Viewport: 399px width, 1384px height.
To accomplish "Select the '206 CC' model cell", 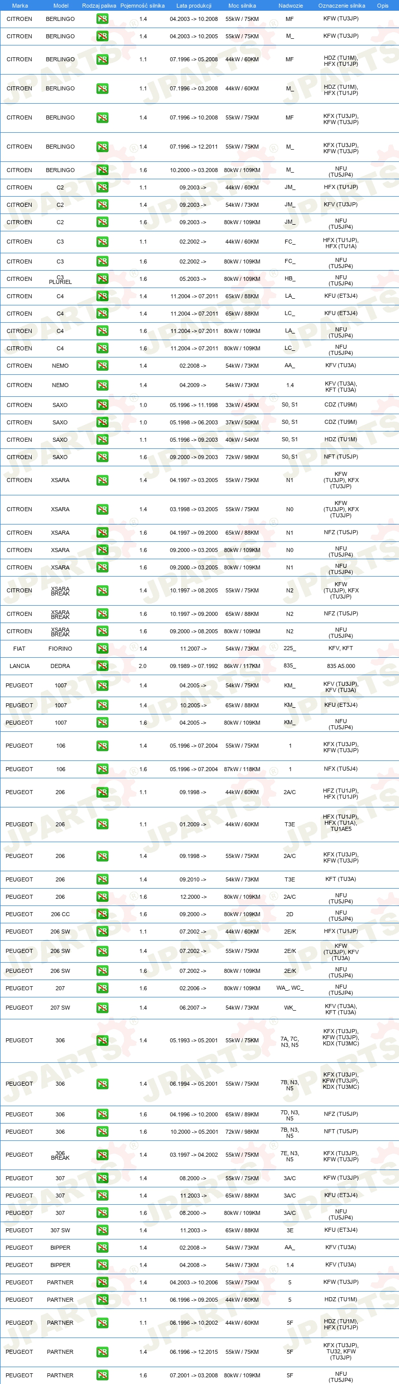I will [60, 914].
